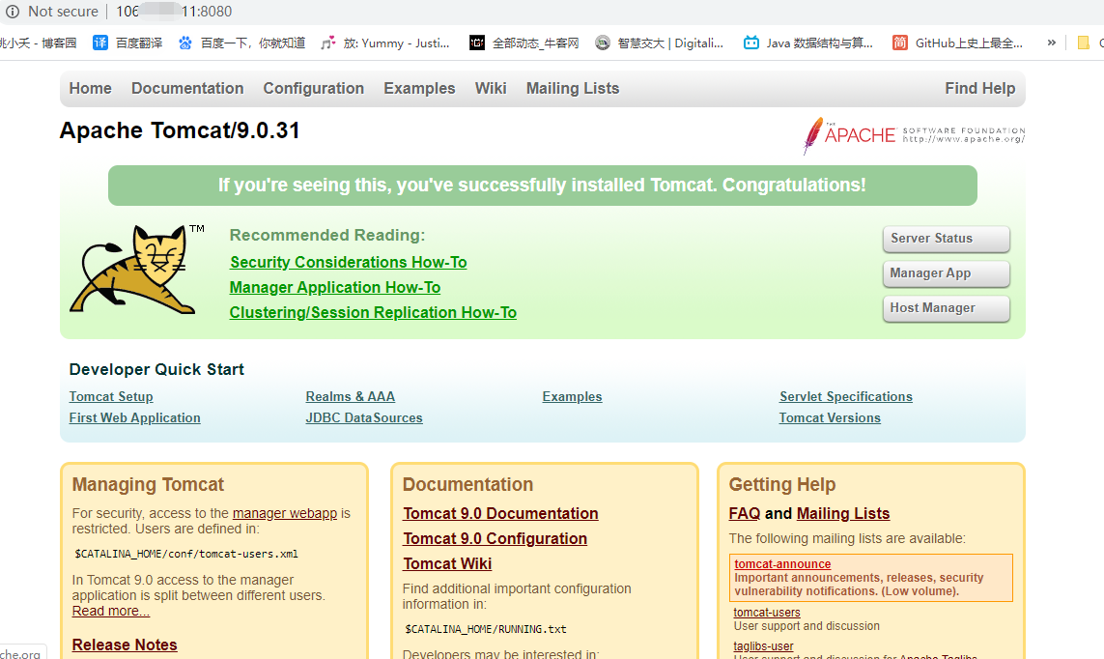The image size is (1104, 659).
Task: Open the Examples nav item in top bar
Action: [x=419, y=88]
